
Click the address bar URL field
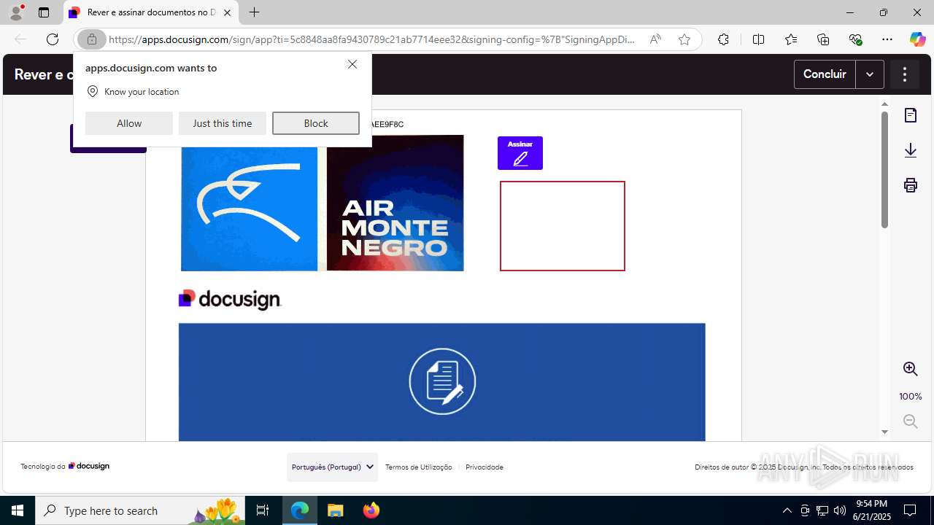click(372, 39)
